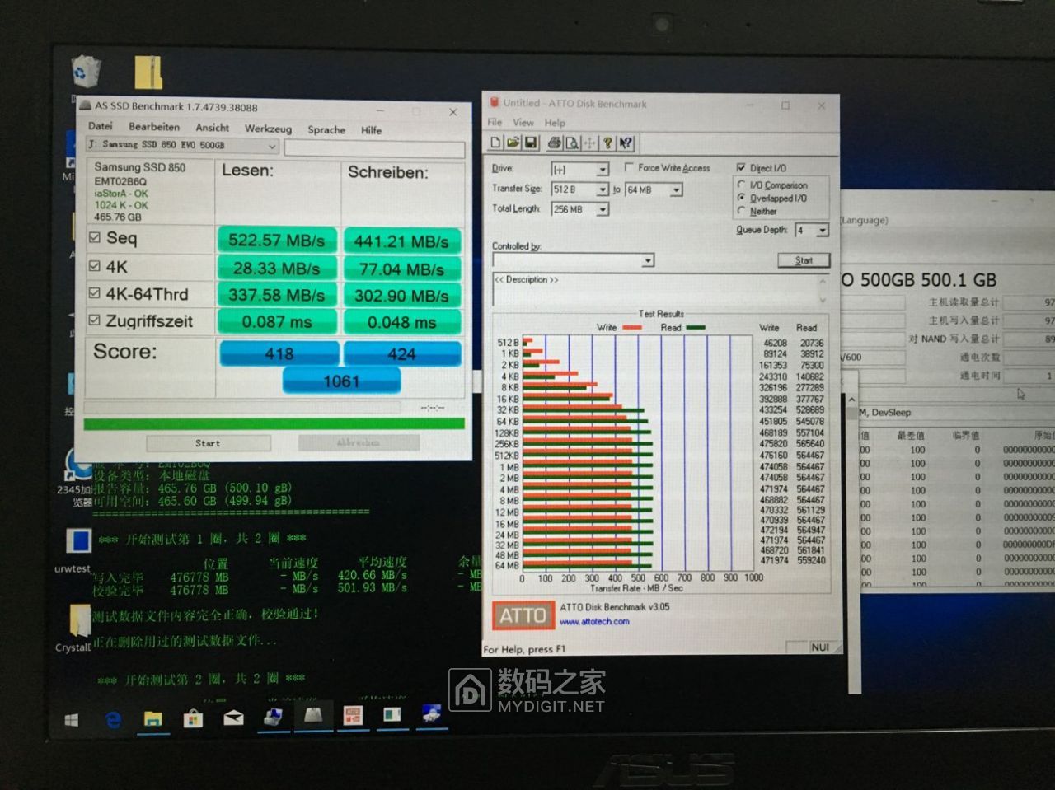Enable Force Write Access checkbox

click(x=630, y=167)
